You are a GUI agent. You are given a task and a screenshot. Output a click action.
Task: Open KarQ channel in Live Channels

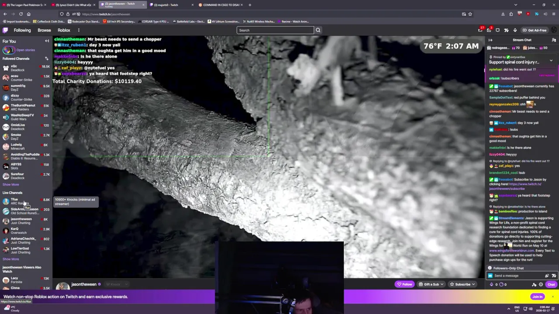(26, 231)
